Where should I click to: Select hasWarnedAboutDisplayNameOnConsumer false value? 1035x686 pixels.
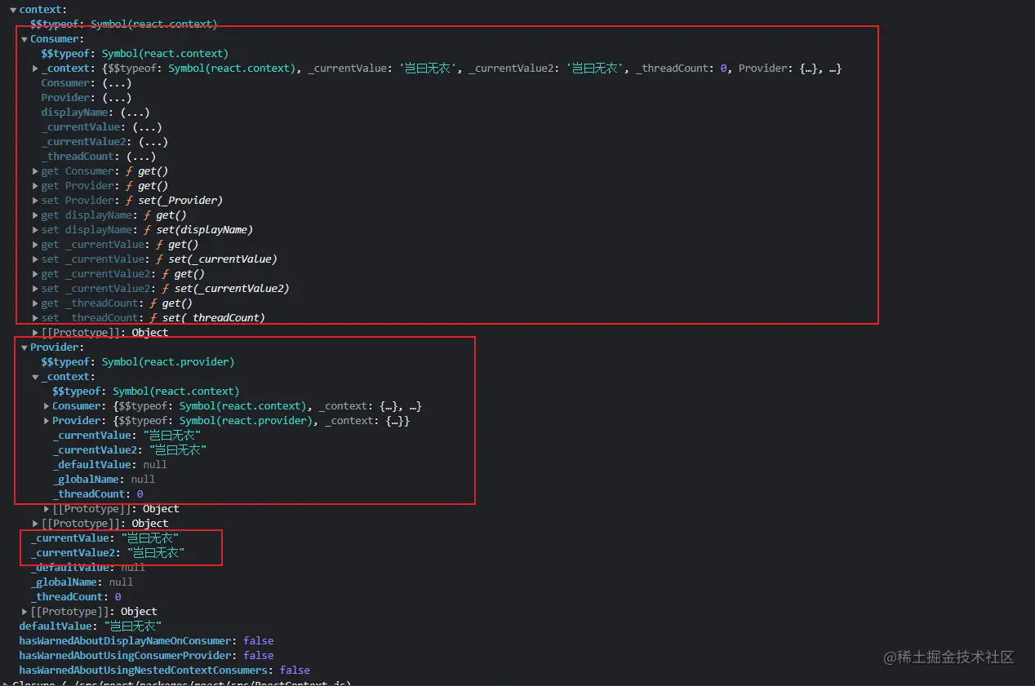pos(258,641)
